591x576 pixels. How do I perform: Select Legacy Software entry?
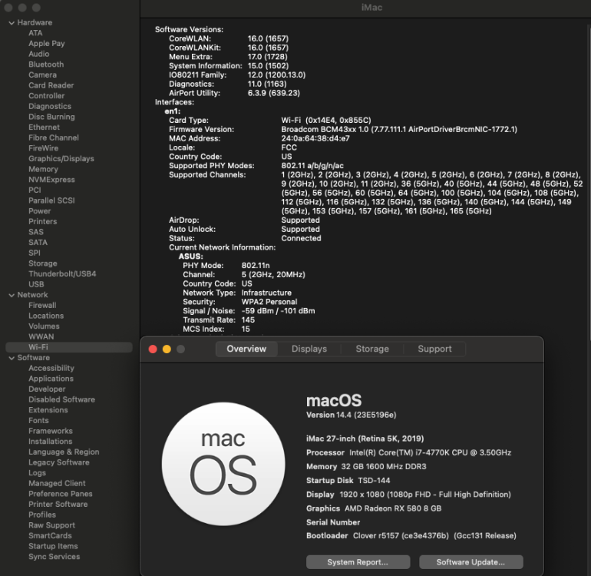tap(59, 462)
